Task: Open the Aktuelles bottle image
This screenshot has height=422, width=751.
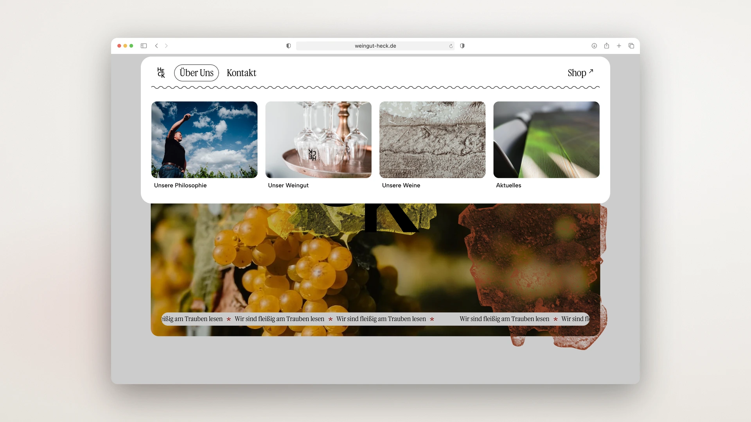Action: pos(546,140)
